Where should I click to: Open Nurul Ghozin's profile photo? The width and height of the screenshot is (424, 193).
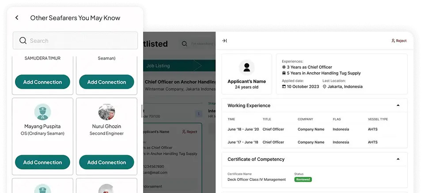tap(106, 112)
